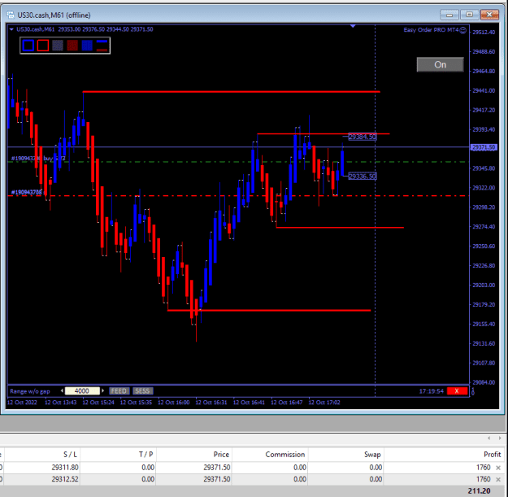Click the green dashed buy order line label

(x=38, y=158)
